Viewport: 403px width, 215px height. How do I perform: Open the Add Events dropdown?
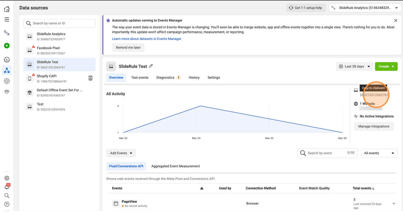121,153
